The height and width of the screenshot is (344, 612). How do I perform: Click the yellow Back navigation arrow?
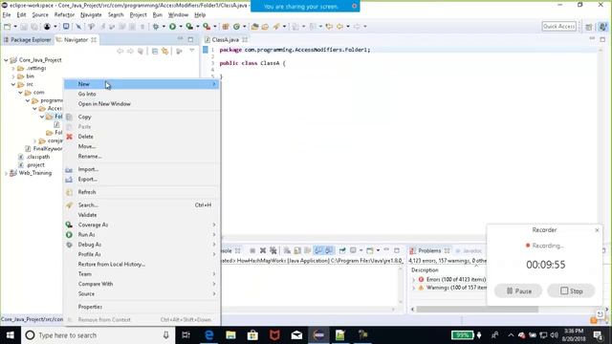340,27
